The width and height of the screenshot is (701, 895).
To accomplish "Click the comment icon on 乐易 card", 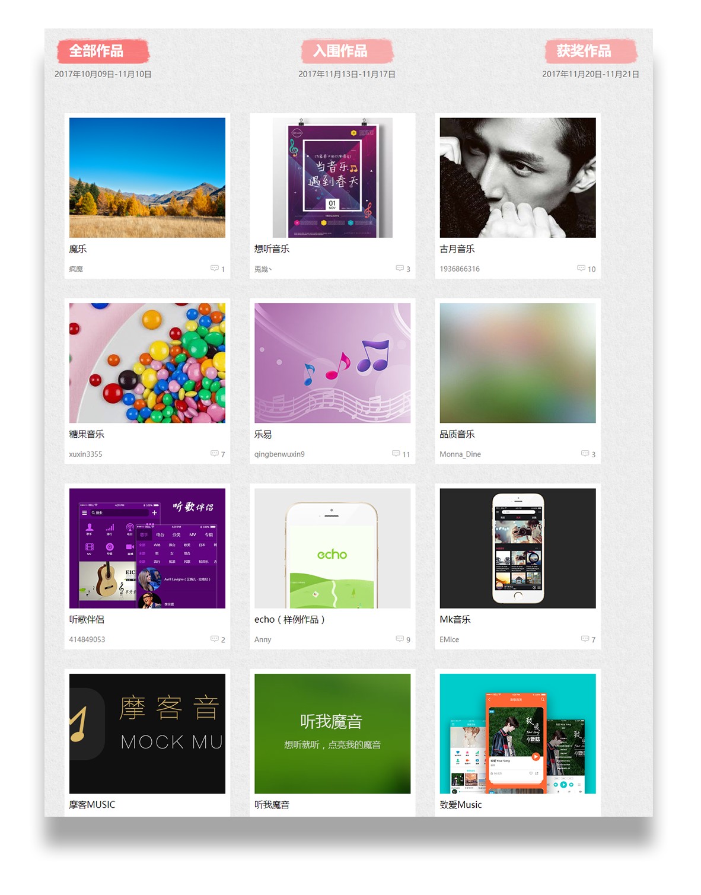I will click(x=396, y=453).
